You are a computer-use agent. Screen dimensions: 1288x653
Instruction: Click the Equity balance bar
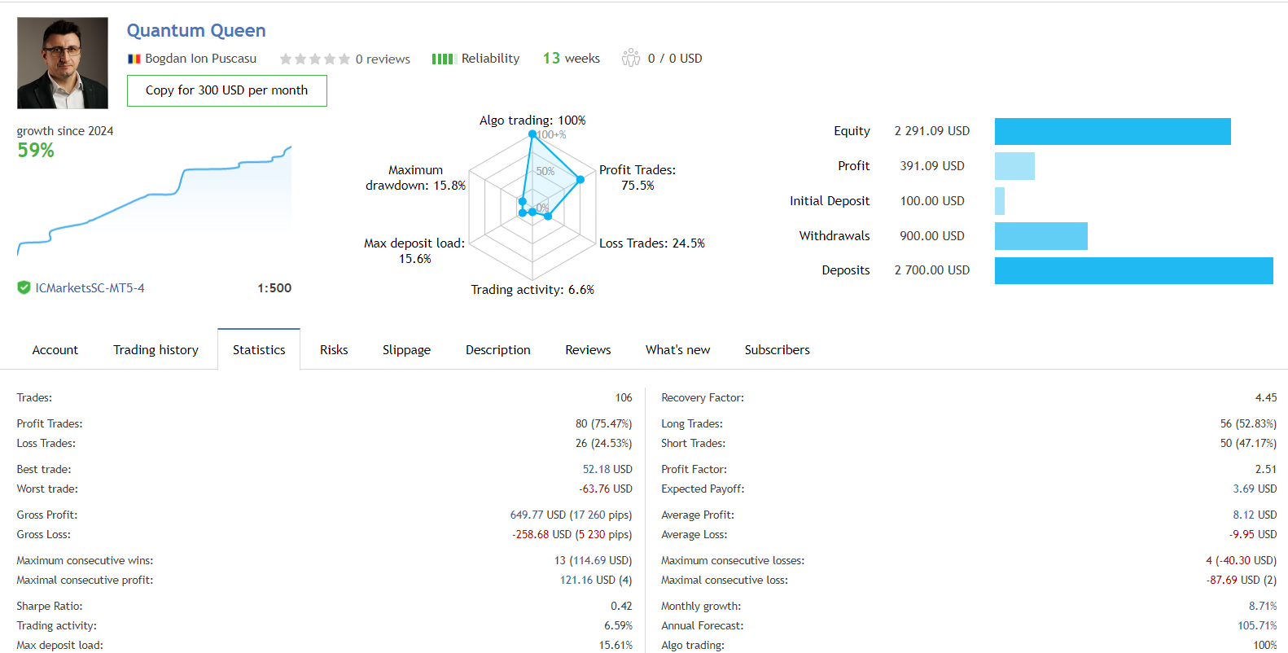pos(1112,131)
